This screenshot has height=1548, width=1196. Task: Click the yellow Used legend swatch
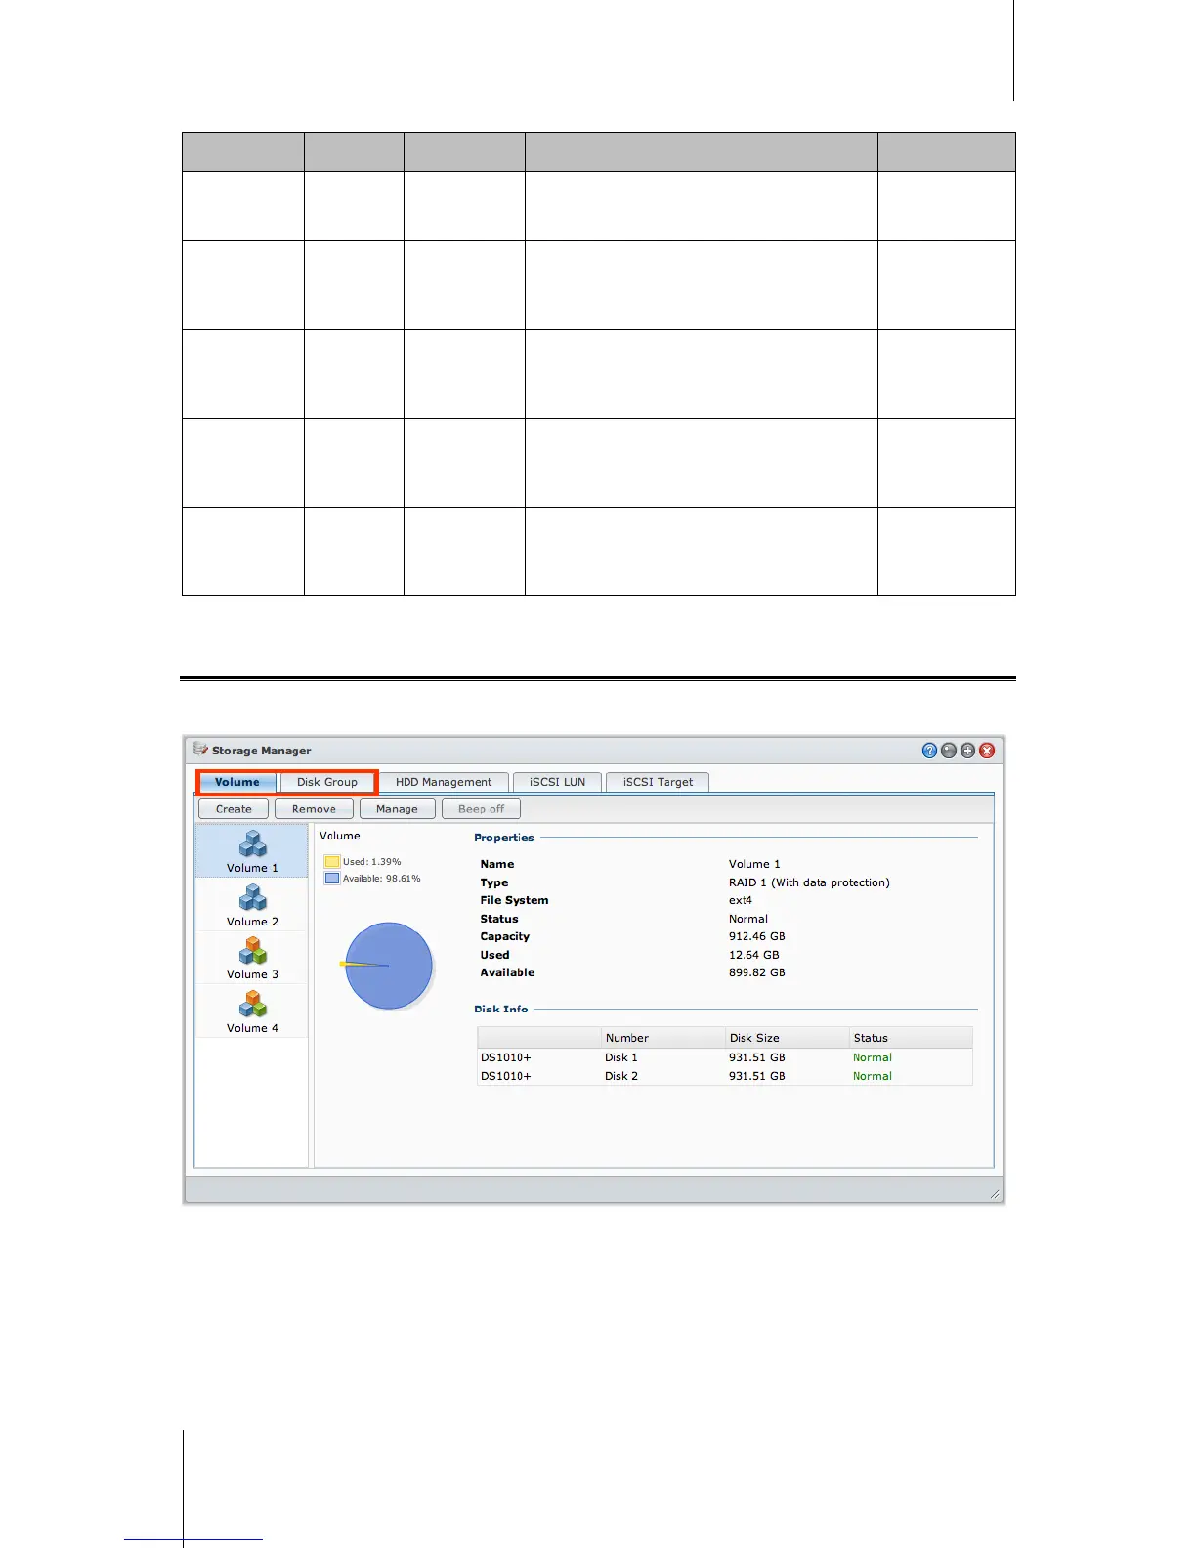click(332, 862)
